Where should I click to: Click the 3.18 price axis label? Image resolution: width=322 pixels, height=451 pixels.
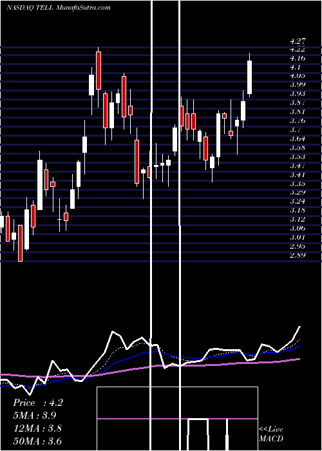298,210
